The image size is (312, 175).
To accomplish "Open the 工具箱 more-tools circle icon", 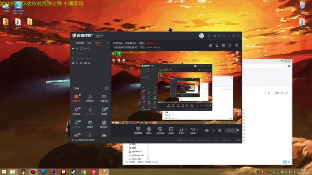I will click(106, 88).
